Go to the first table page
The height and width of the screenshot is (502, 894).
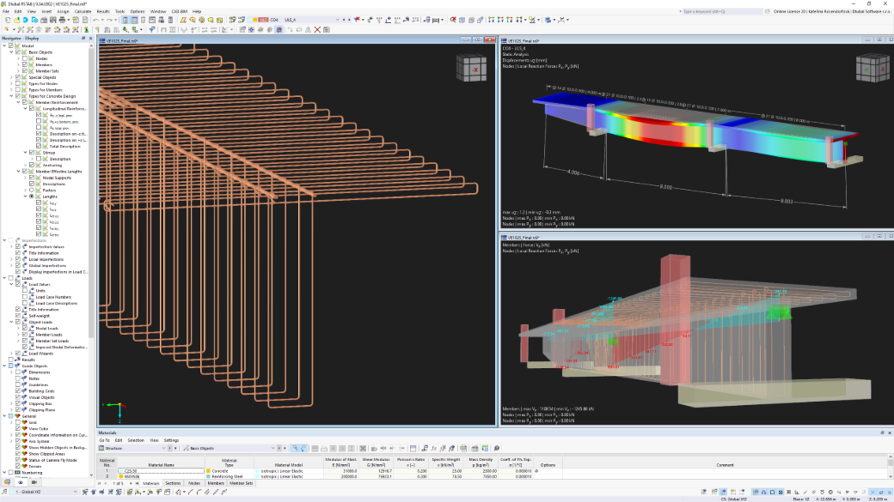tap(101, 483)
